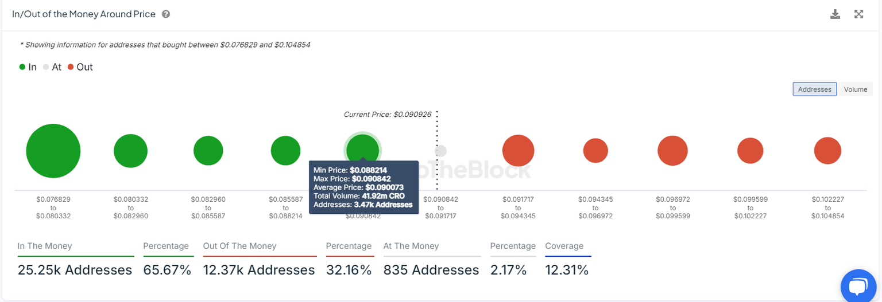882x302 pixels.
Task: Select red bubble for $0.102227 to $0.104854
Action: click(827, 151)
